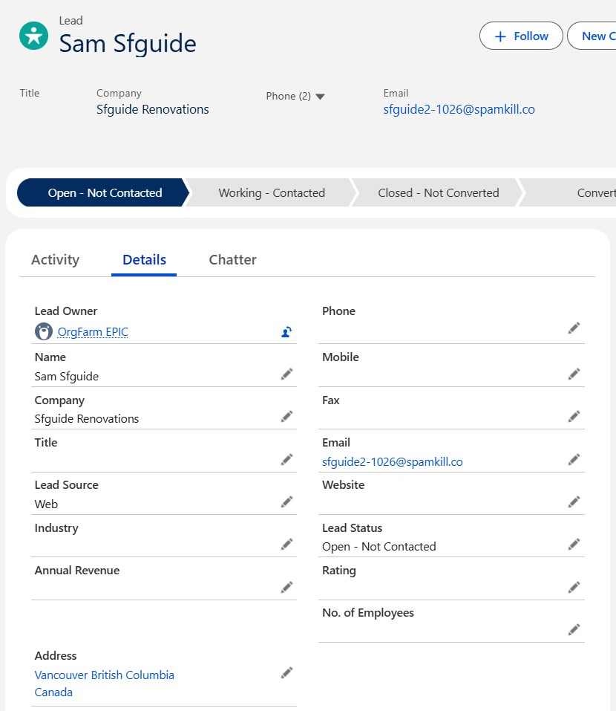Screen dimensions: 616x711
Task: Click the Address field label
Action: click(55, 656)
